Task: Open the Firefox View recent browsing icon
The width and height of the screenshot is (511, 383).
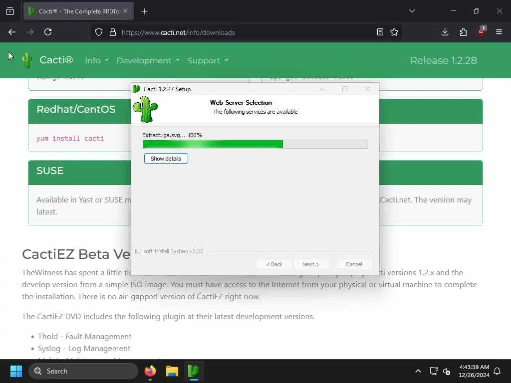Action: pos(10,11)
